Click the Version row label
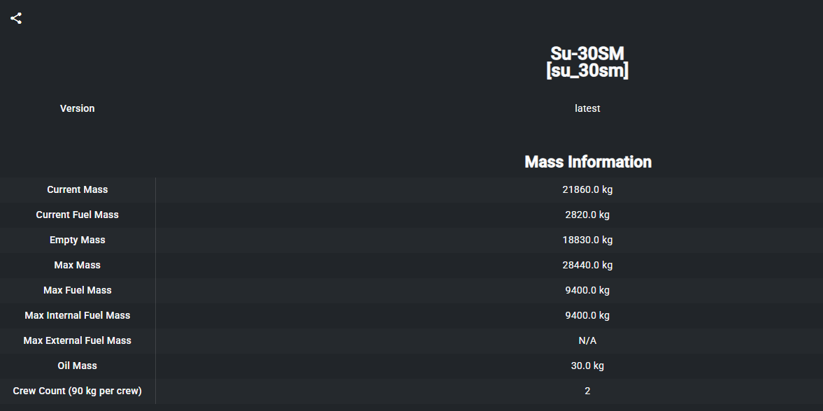 [77, 108]
